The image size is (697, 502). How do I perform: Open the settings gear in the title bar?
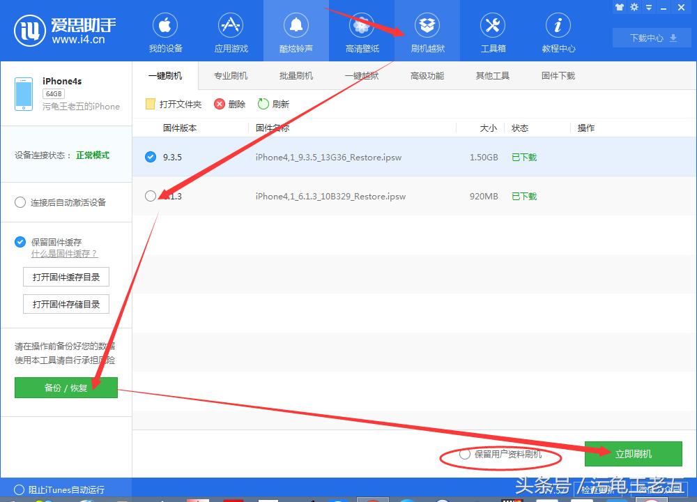(x=633, y=8)
